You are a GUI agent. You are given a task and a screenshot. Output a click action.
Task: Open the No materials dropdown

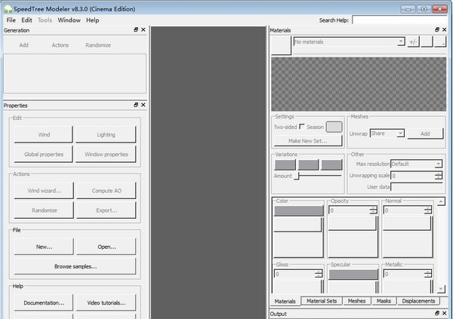tap(400, 42)
